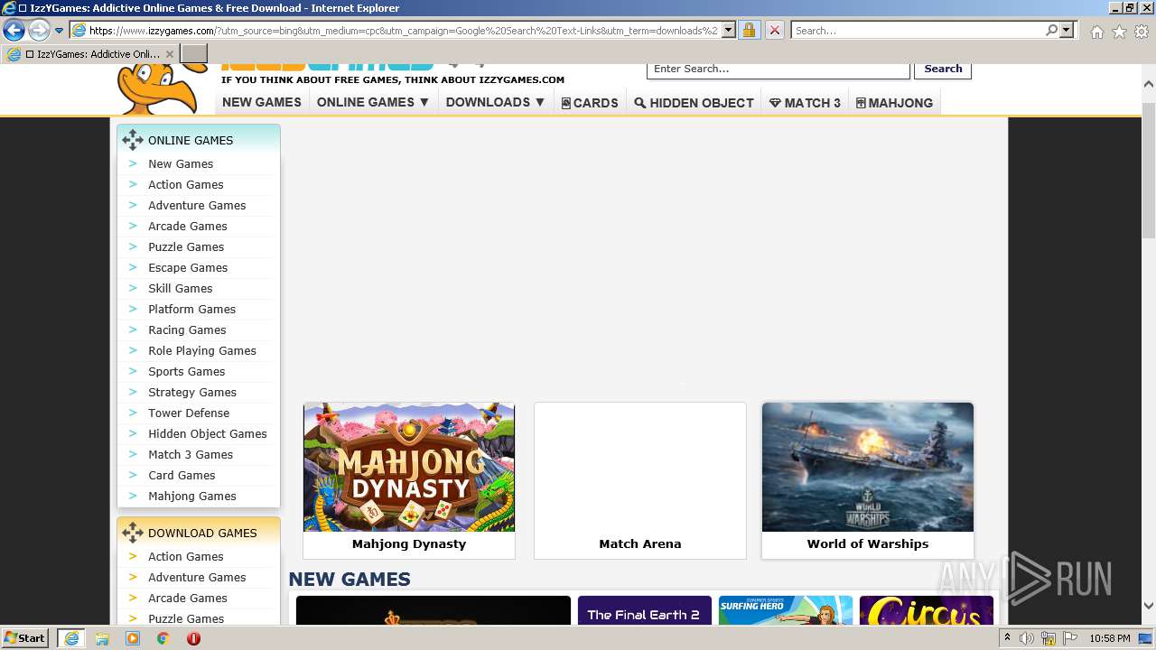Click the DOWNLOAD GAMES panel move icon
The height and width of the screenshot is (650, 1156).
pyautogui.click(x=133, y=533)
